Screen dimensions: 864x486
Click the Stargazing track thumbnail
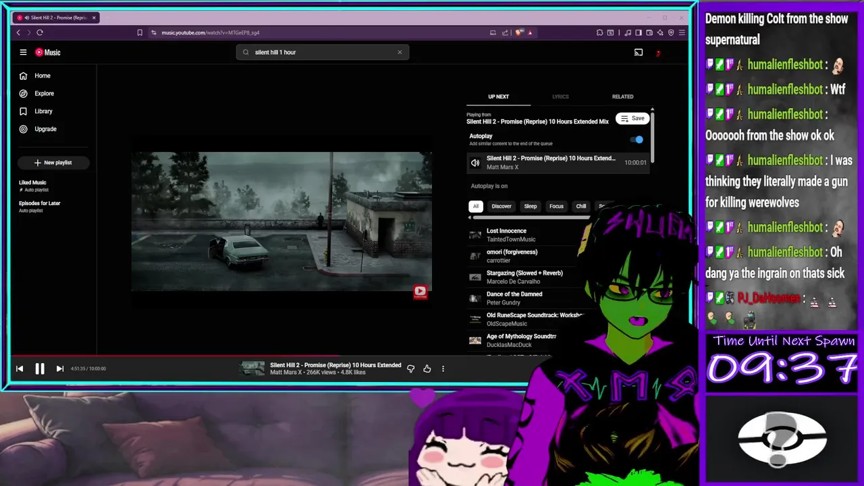(x=475, y=277)
